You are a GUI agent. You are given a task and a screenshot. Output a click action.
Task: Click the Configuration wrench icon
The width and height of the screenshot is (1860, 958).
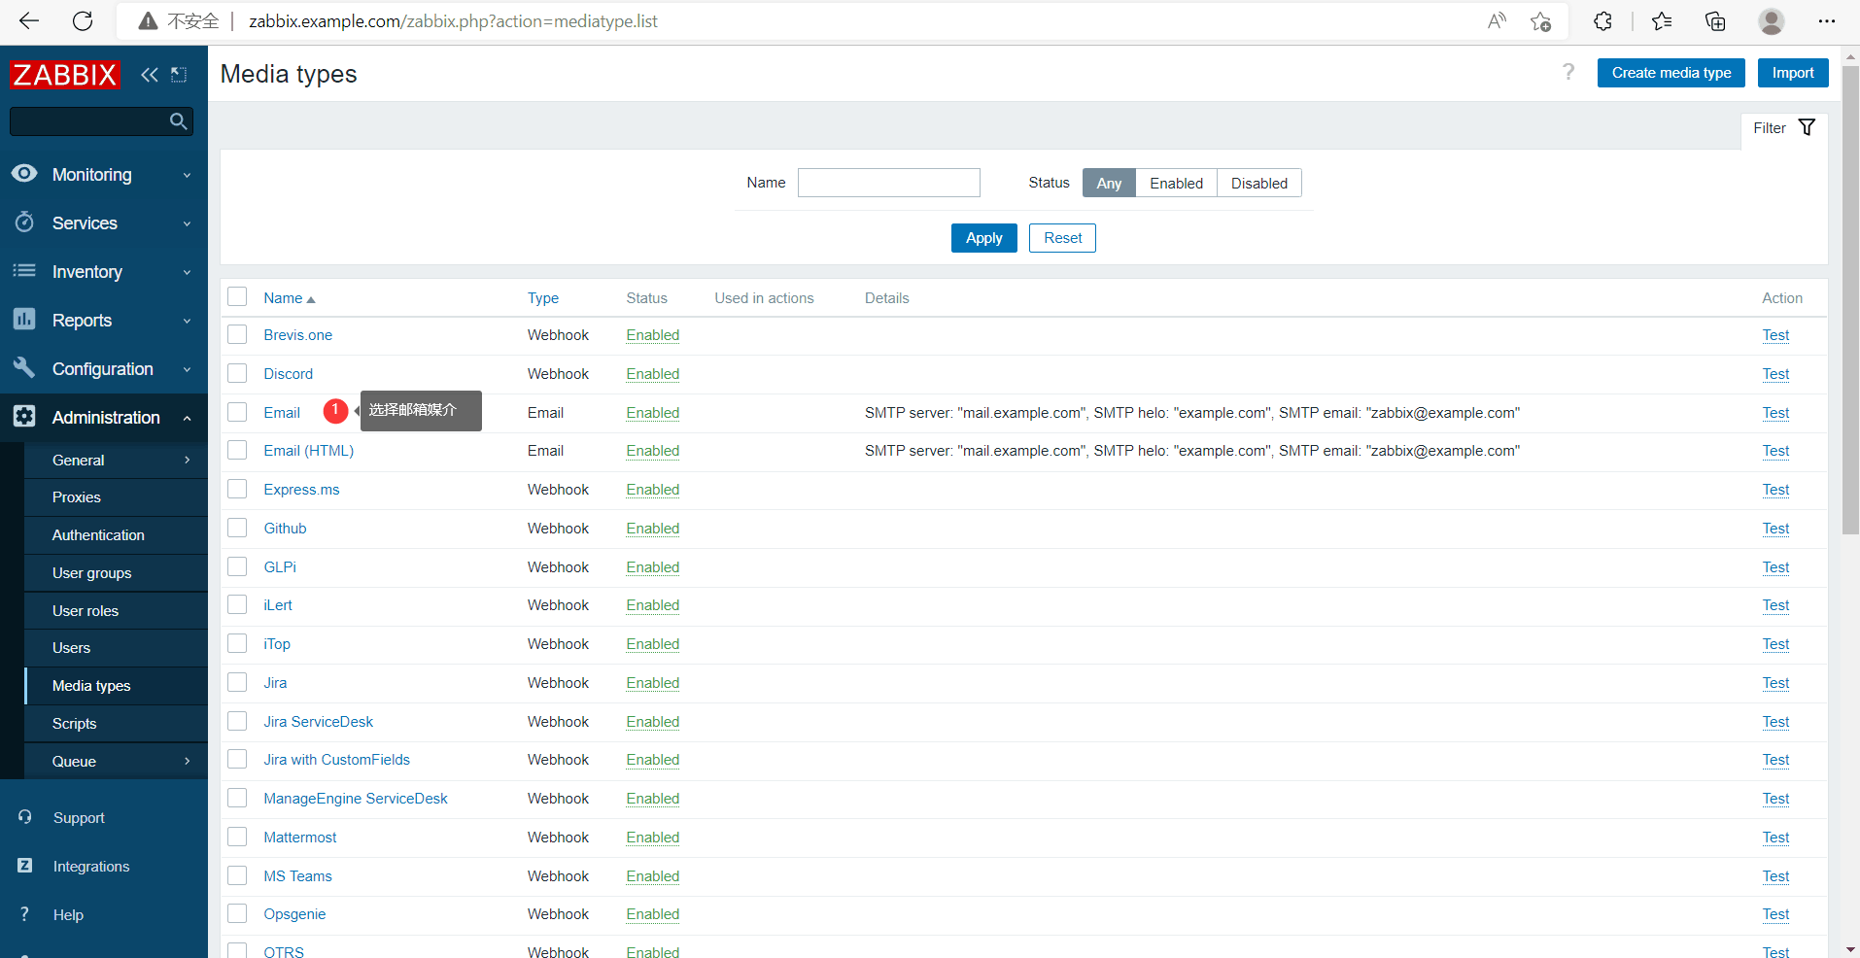24,368
